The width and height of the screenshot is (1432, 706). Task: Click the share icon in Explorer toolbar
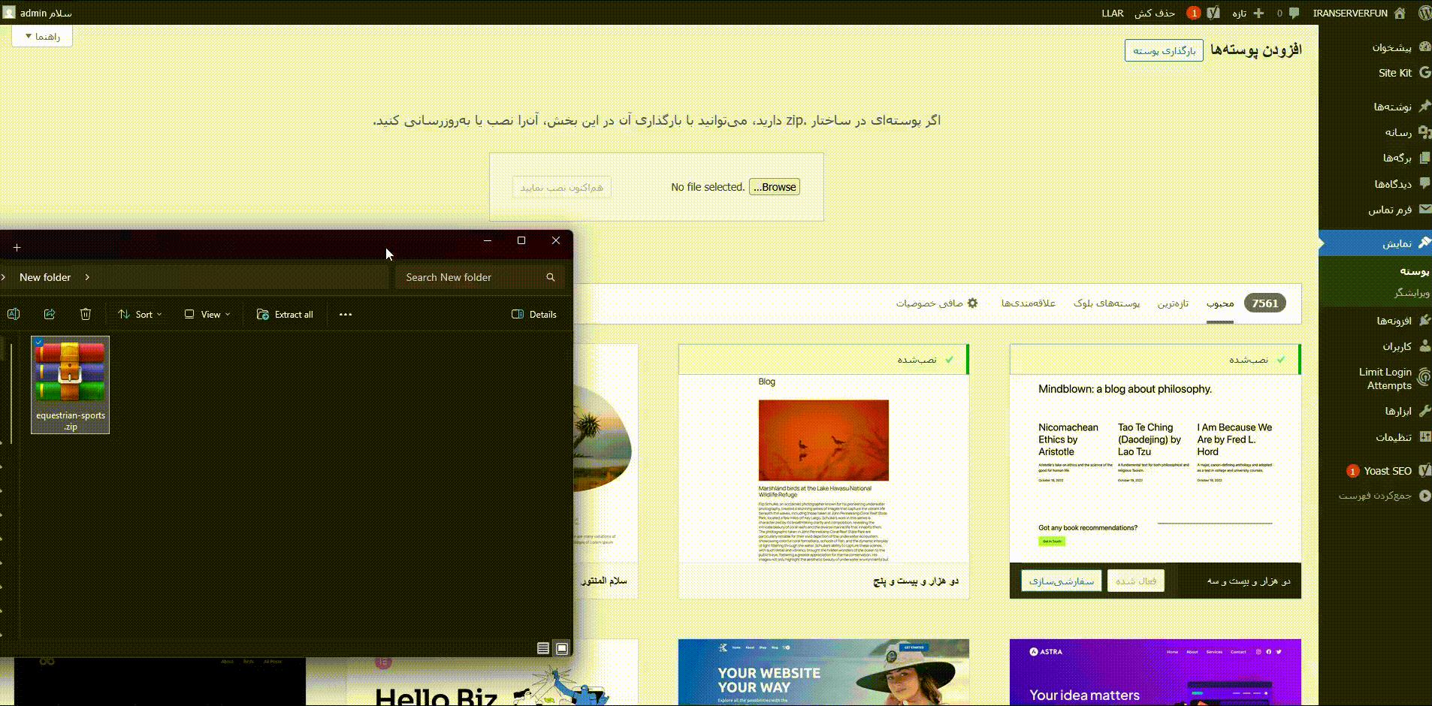[x=50, y=314]
